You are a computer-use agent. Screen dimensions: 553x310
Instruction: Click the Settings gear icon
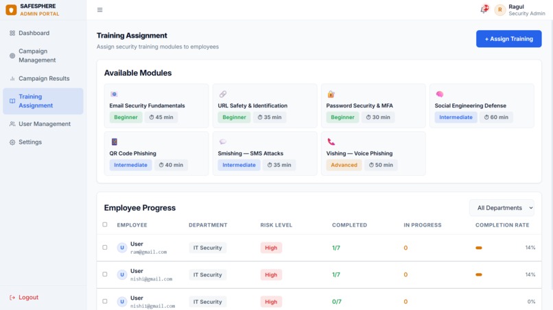click(12, 142)
